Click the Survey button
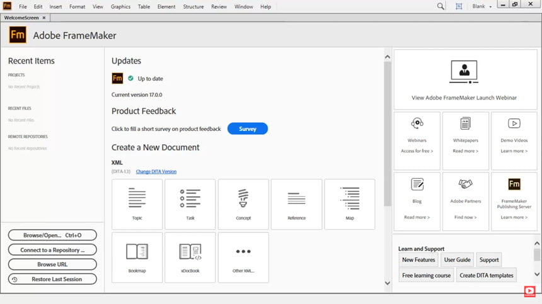 pyautogui.click(x=248, y=128)
